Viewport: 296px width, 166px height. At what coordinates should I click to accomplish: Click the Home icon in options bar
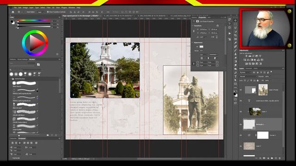coord(13,12)
